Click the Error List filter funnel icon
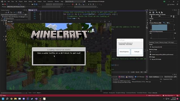This screenshot has width=180, height=101. pos(147,77)
